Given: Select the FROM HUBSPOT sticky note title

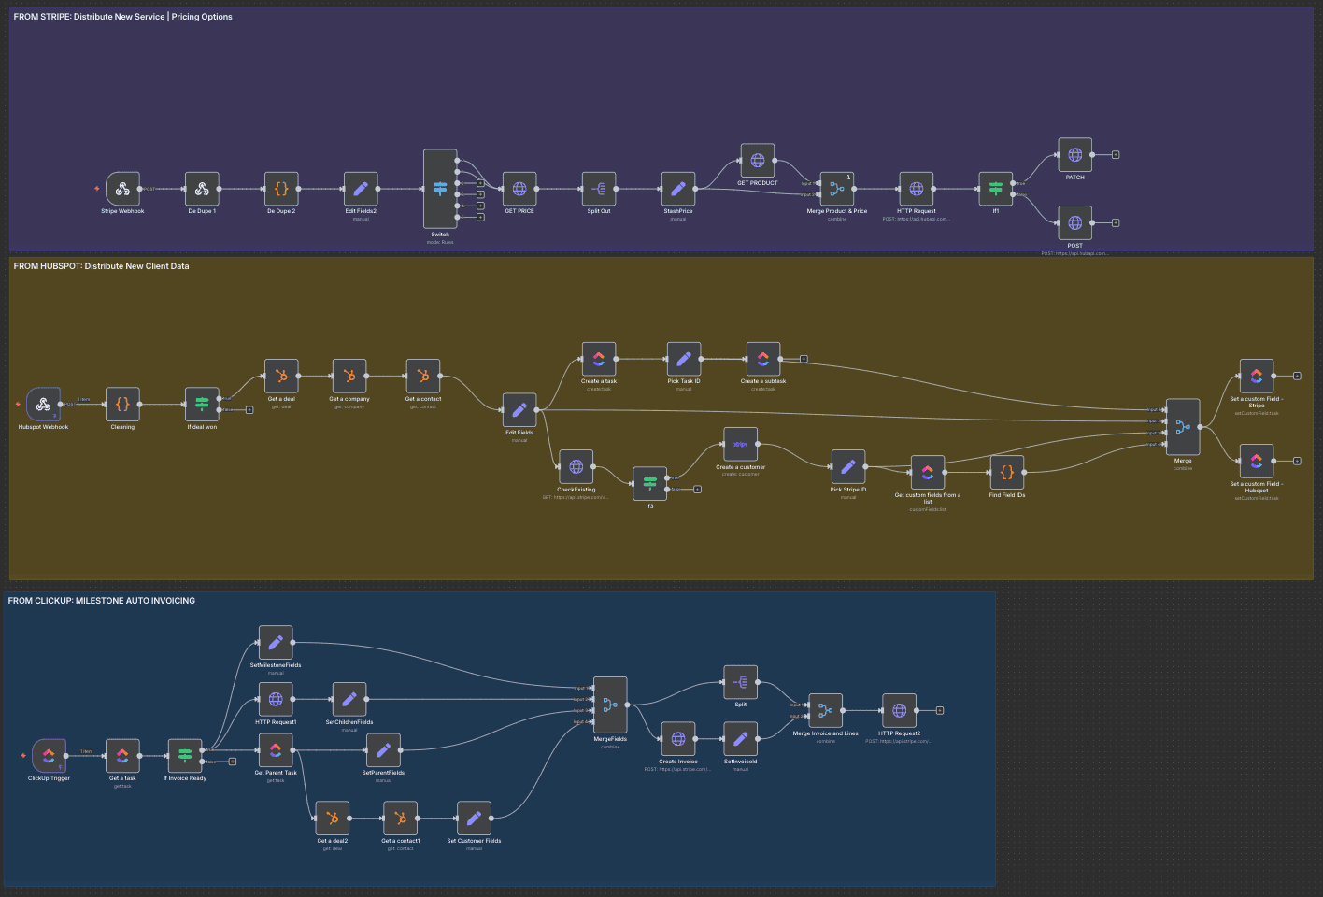Looking at the screenshot, I should point(101,266).
